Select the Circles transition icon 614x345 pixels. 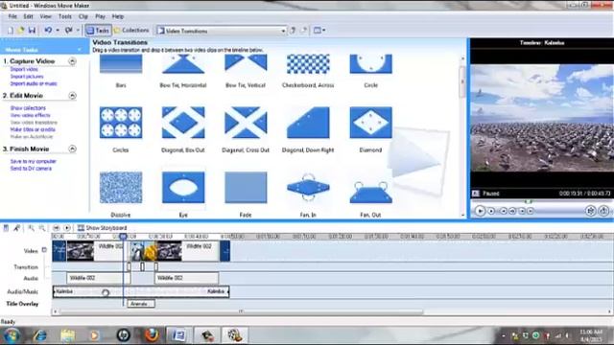pos(121,123)
